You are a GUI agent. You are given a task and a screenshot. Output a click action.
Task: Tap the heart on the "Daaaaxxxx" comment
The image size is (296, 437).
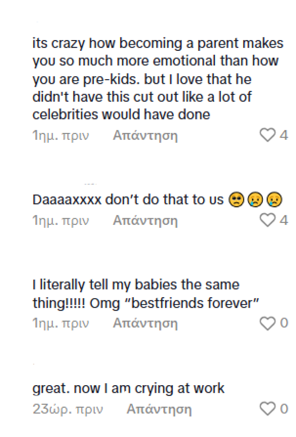pos(267,221)
